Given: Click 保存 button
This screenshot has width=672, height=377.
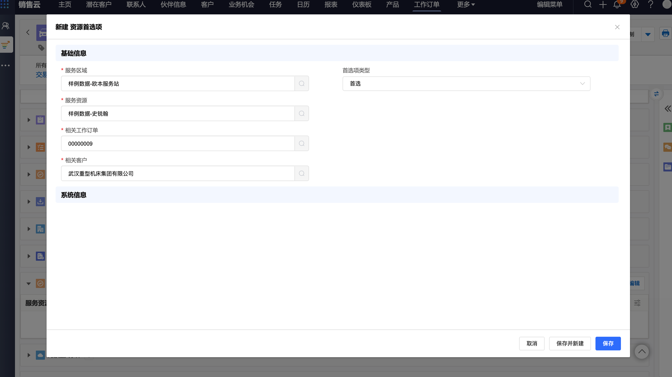Looking at the screenshot, I should point(608,343).
